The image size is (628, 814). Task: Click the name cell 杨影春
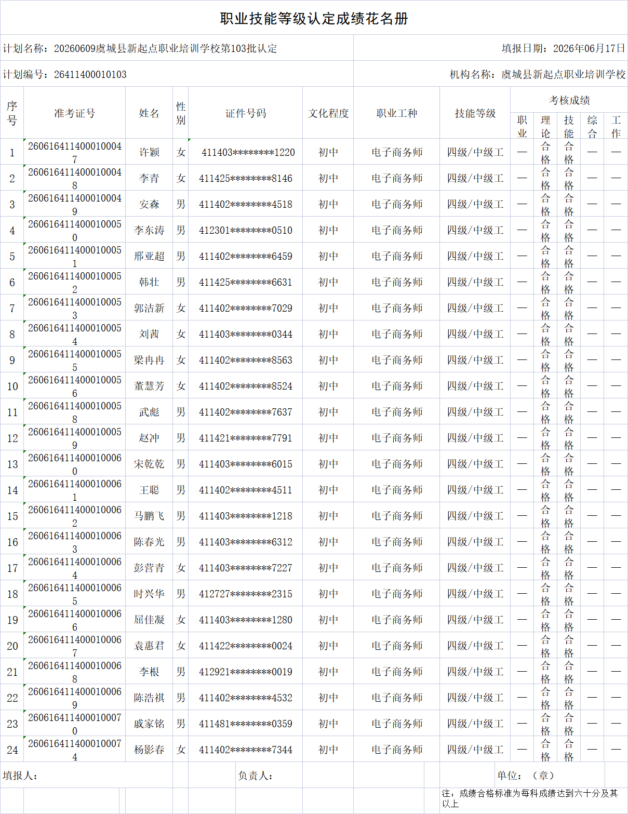click(x=149, y=750)
